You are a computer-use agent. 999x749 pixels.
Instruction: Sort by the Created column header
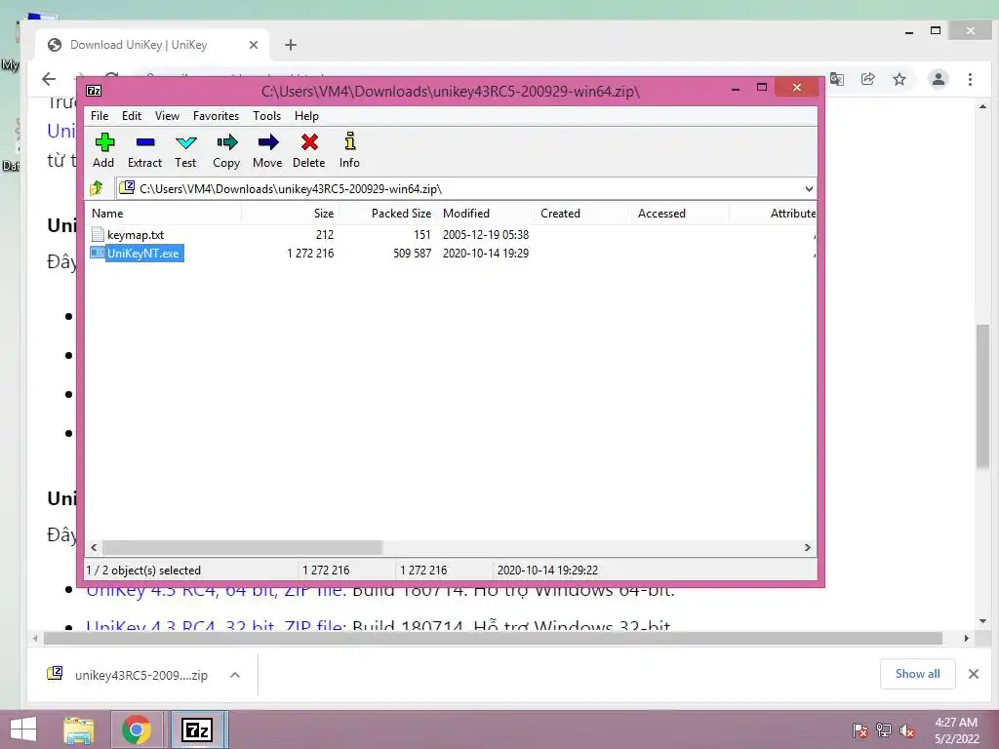(581, 214)
